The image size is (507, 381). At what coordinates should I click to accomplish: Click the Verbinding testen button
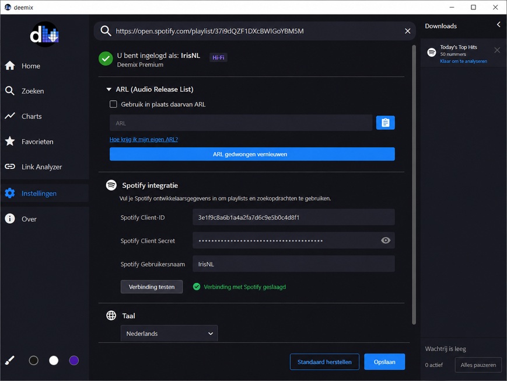point(152,287)
